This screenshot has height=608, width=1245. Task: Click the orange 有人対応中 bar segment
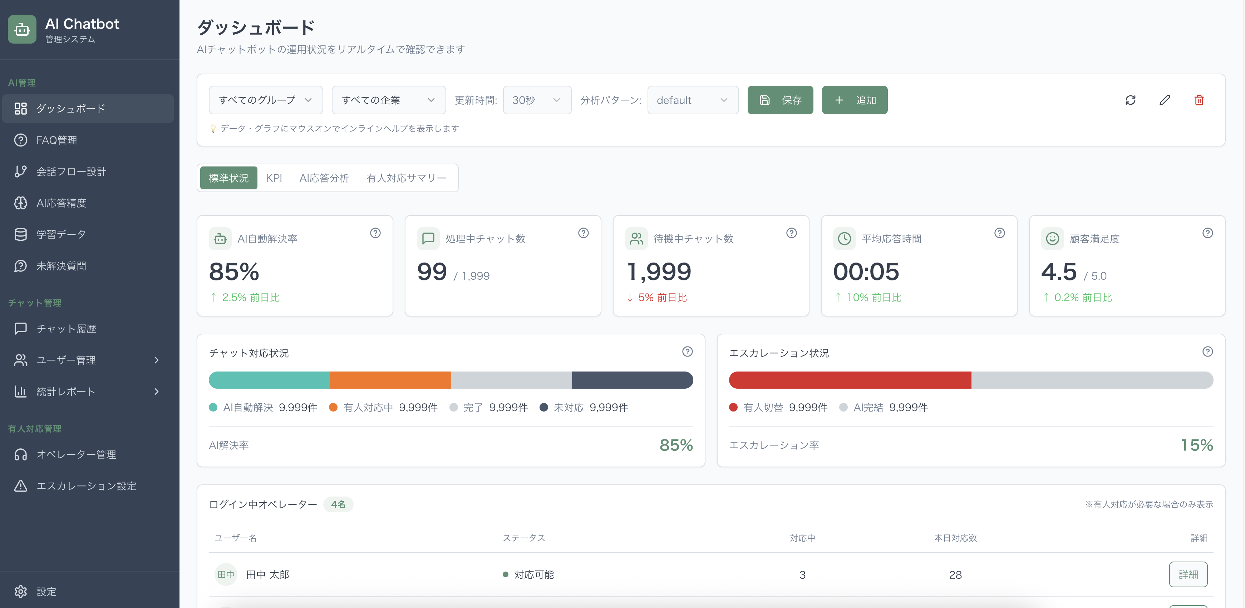(x=390, y=380)
